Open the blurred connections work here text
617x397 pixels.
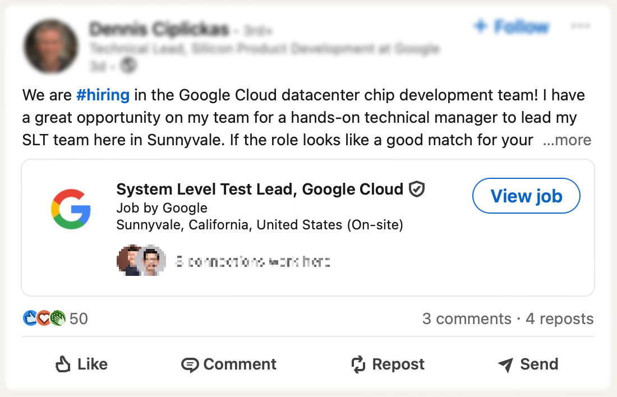click(x=252, y=261)
